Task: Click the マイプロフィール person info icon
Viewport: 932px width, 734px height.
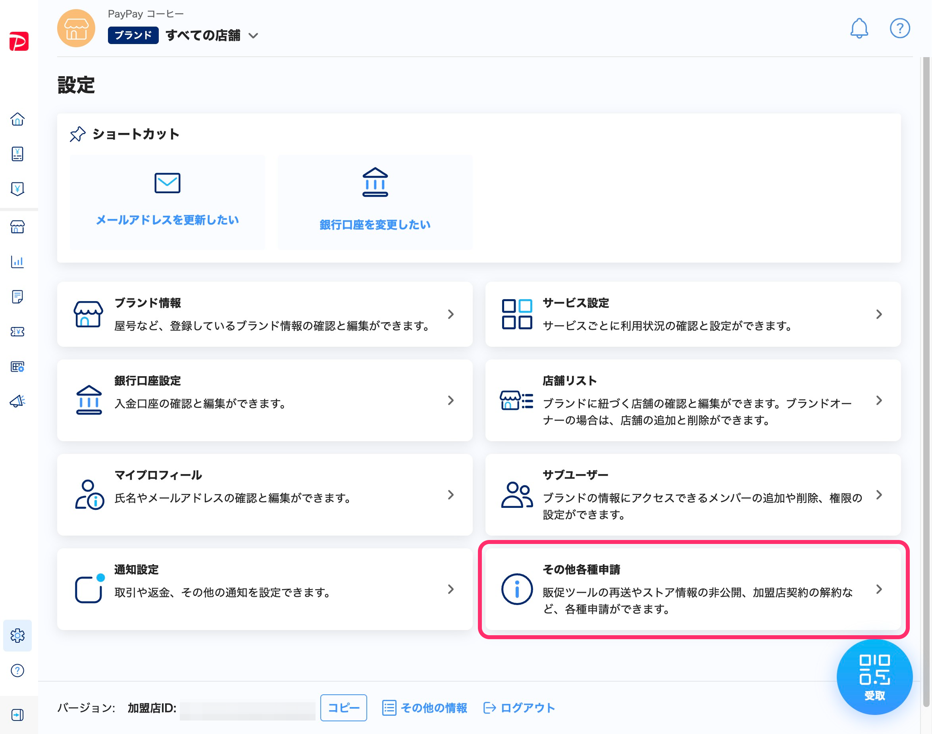Action: click(89, 495)
